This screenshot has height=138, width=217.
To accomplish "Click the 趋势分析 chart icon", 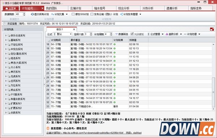I will click(167, 34).
